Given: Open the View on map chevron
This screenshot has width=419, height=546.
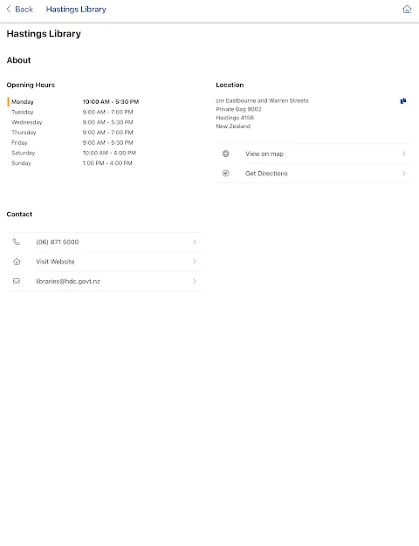Looking at the screenshot, I should pos(403,154).
